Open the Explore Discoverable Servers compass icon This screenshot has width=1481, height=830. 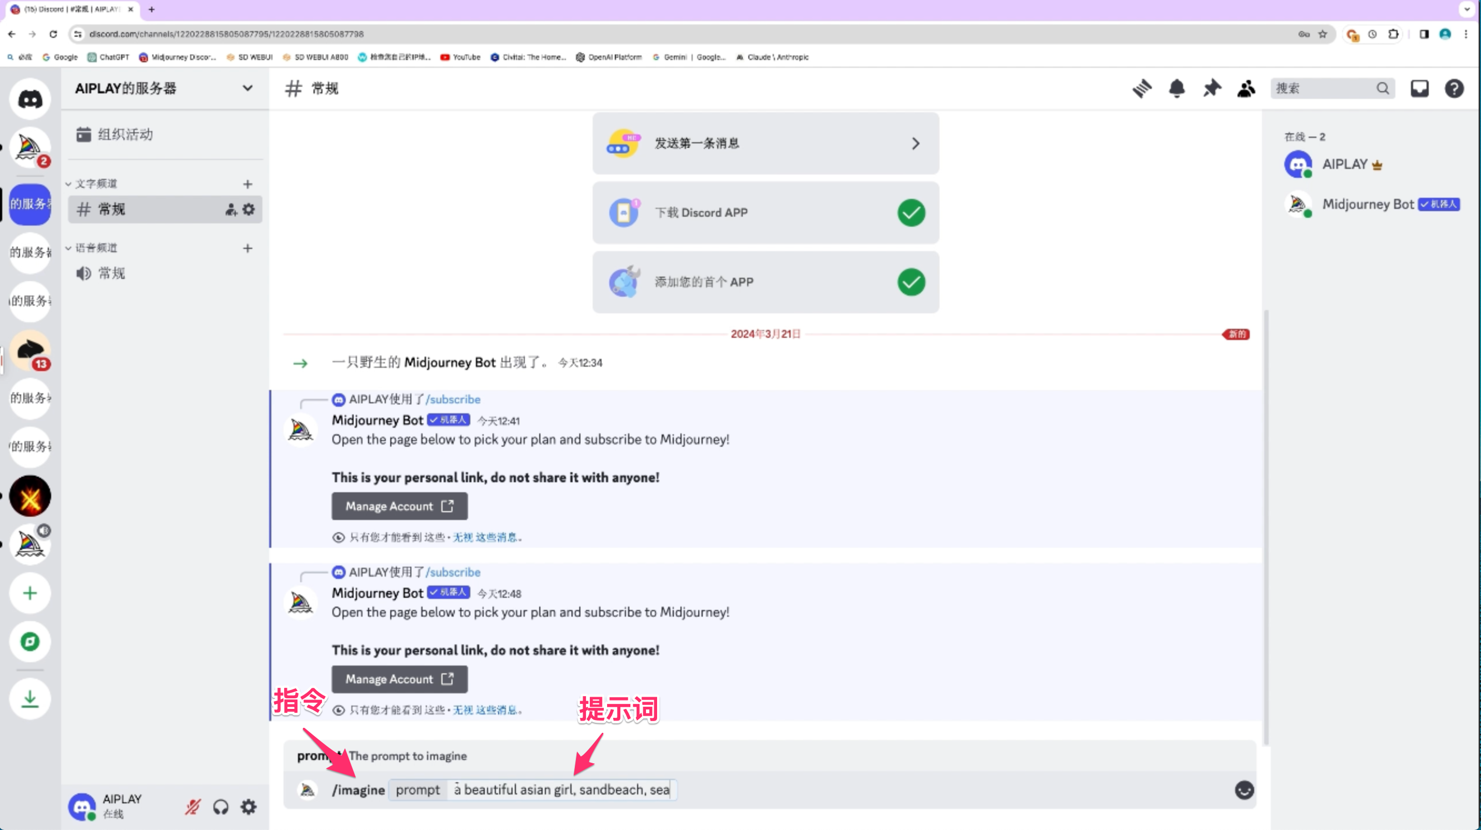tap(30, 641)
